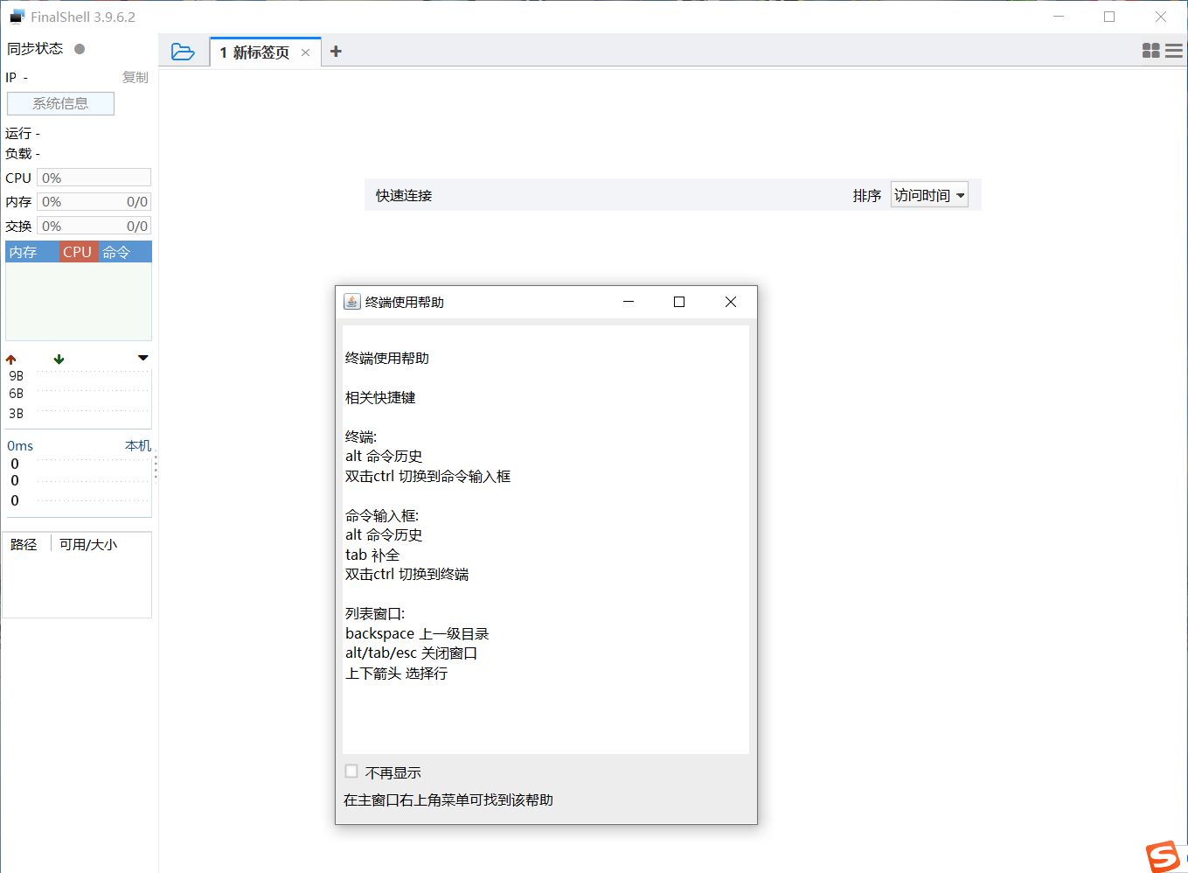Click the 系统信息 button
This screenshot has width=1188, height=873.
tap(60, 103)
